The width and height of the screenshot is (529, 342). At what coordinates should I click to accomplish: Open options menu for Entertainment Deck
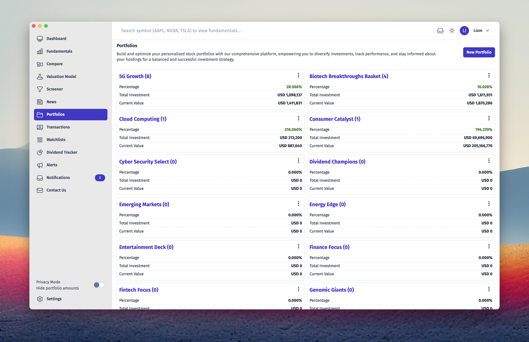click(298, 246)
